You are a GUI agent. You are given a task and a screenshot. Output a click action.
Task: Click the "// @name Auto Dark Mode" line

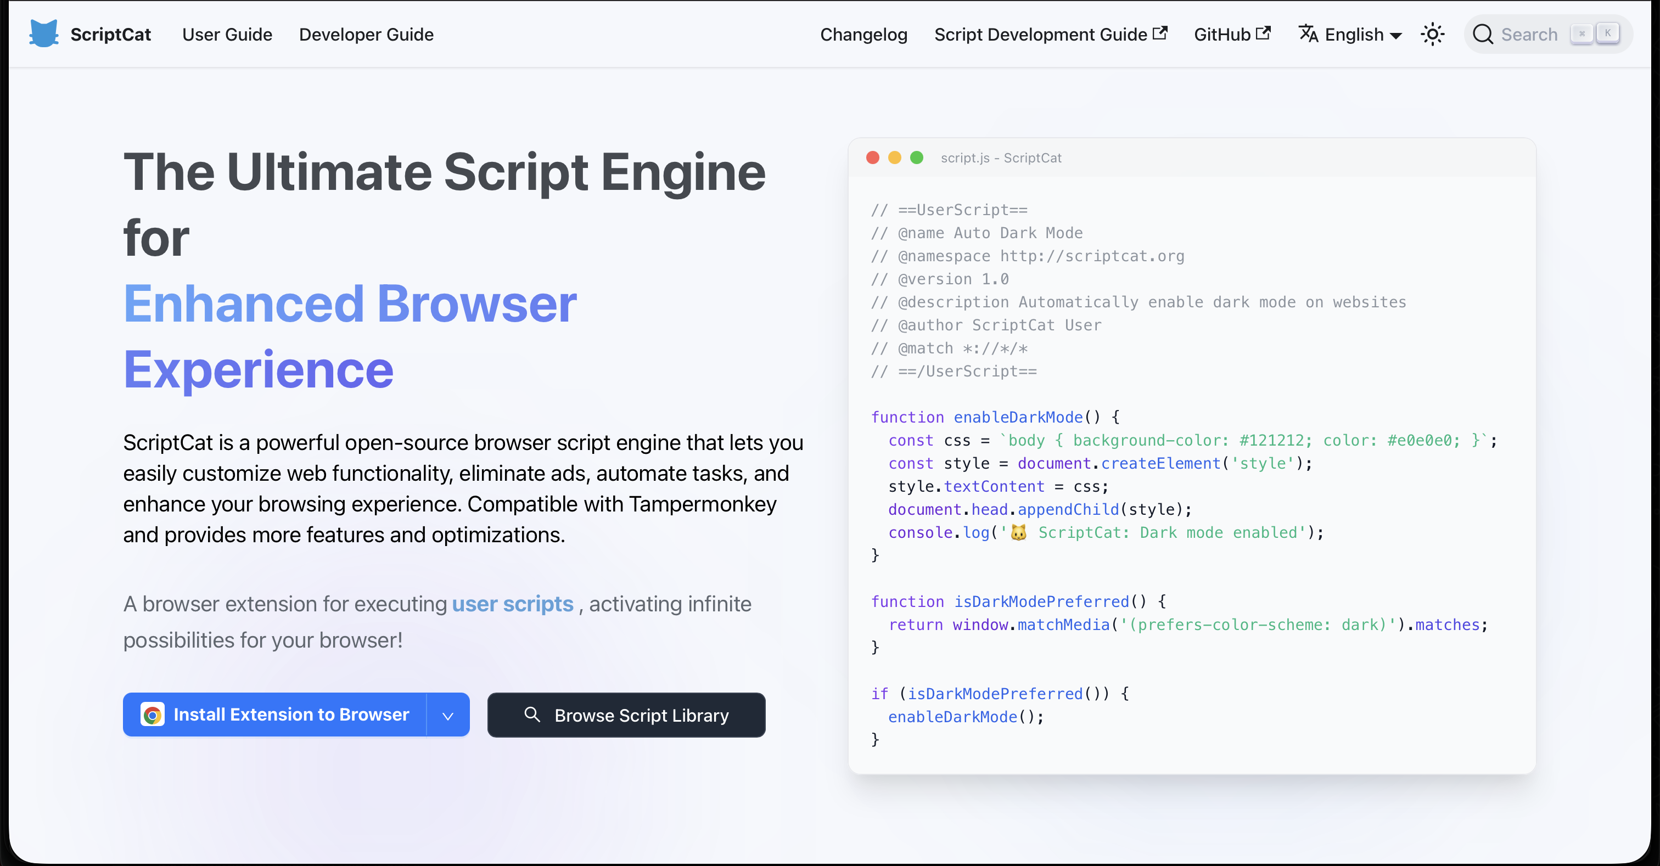(977, 233)
